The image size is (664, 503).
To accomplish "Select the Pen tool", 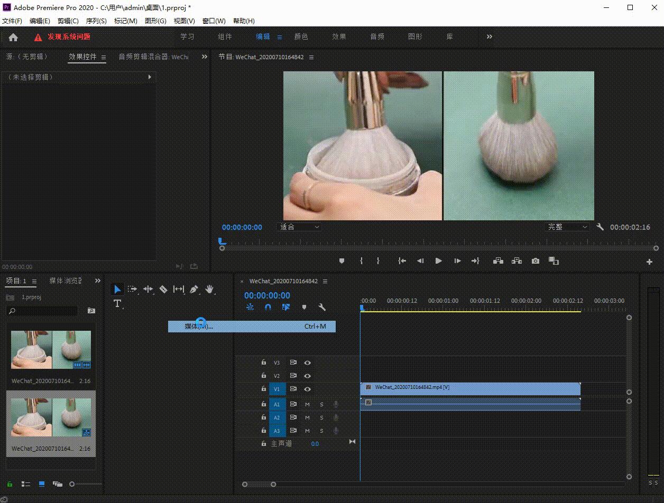I will [194, 289].
